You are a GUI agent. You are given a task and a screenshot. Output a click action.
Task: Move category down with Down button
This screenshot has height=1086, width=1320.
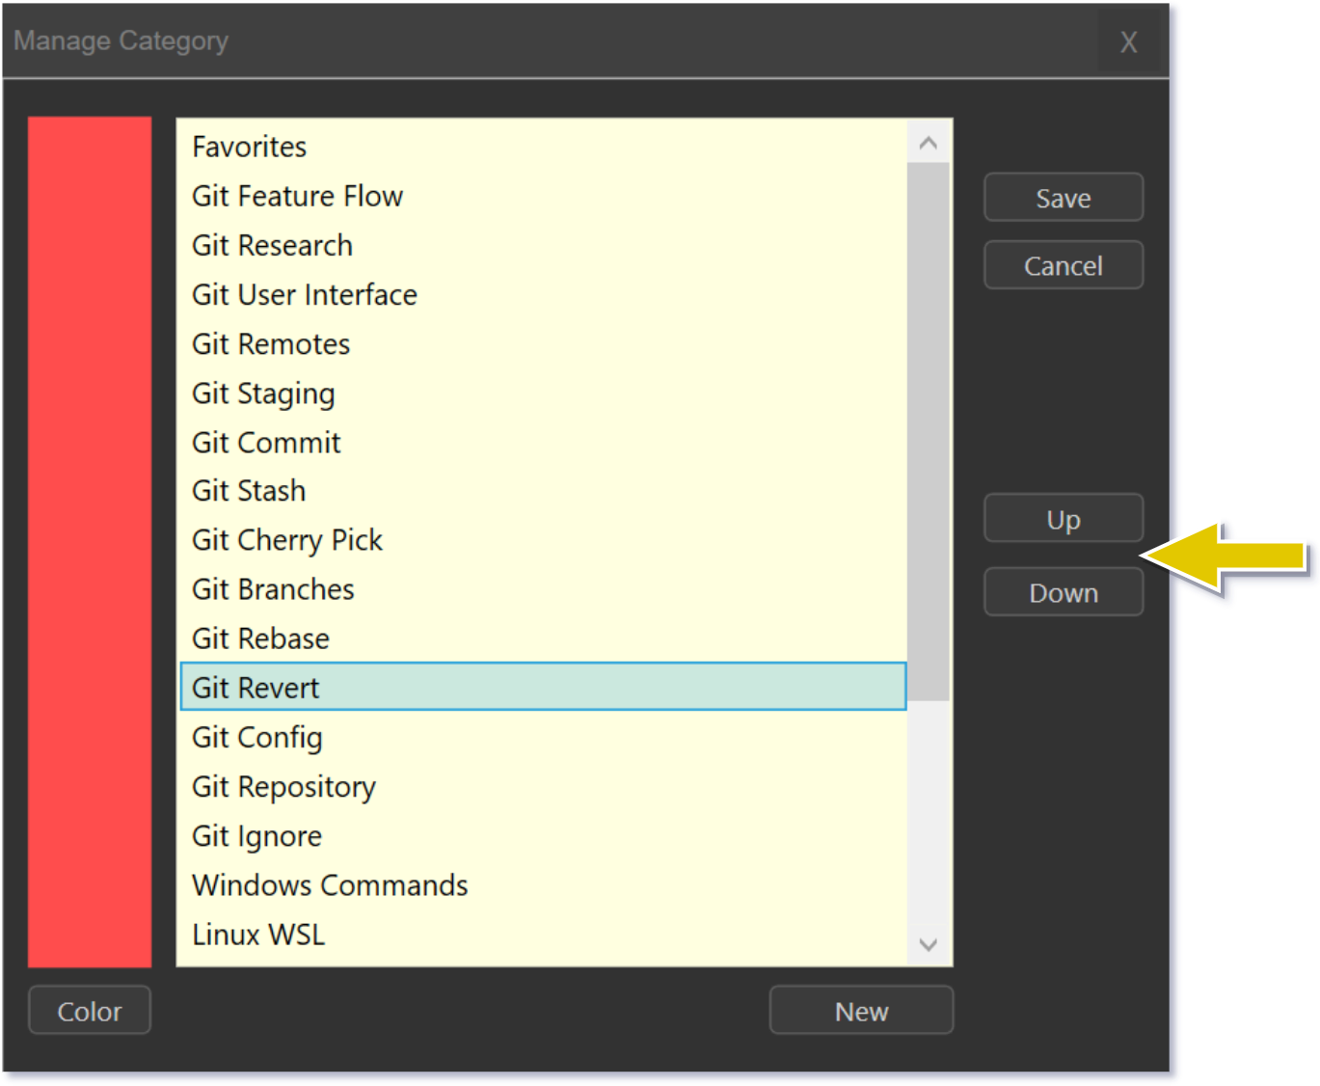[1063, 592]
